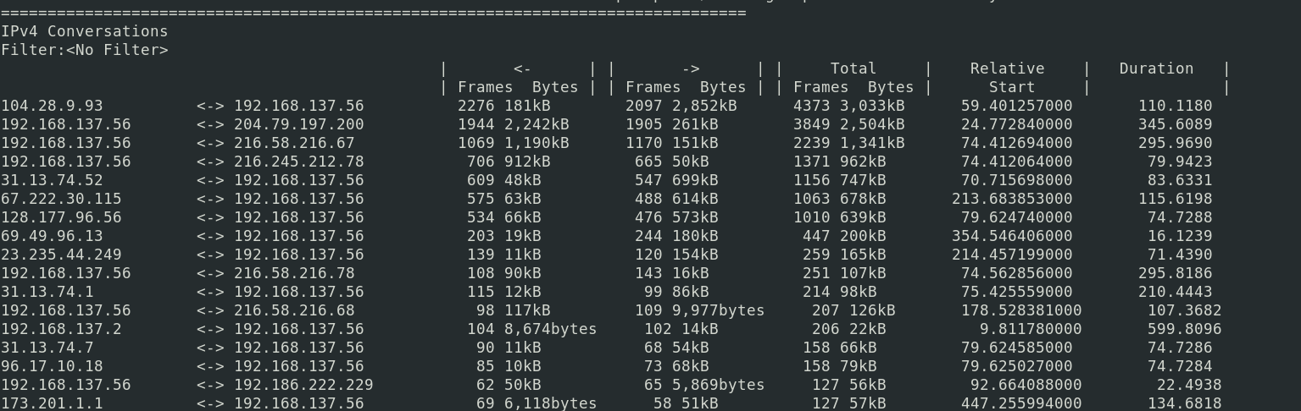1301x411 pixels.
Task: Click the "Total" column header
Action: [x=853, y=68]
